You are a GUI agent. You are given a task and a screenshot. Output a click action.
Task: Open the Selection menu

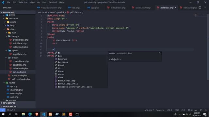point(23,2)
